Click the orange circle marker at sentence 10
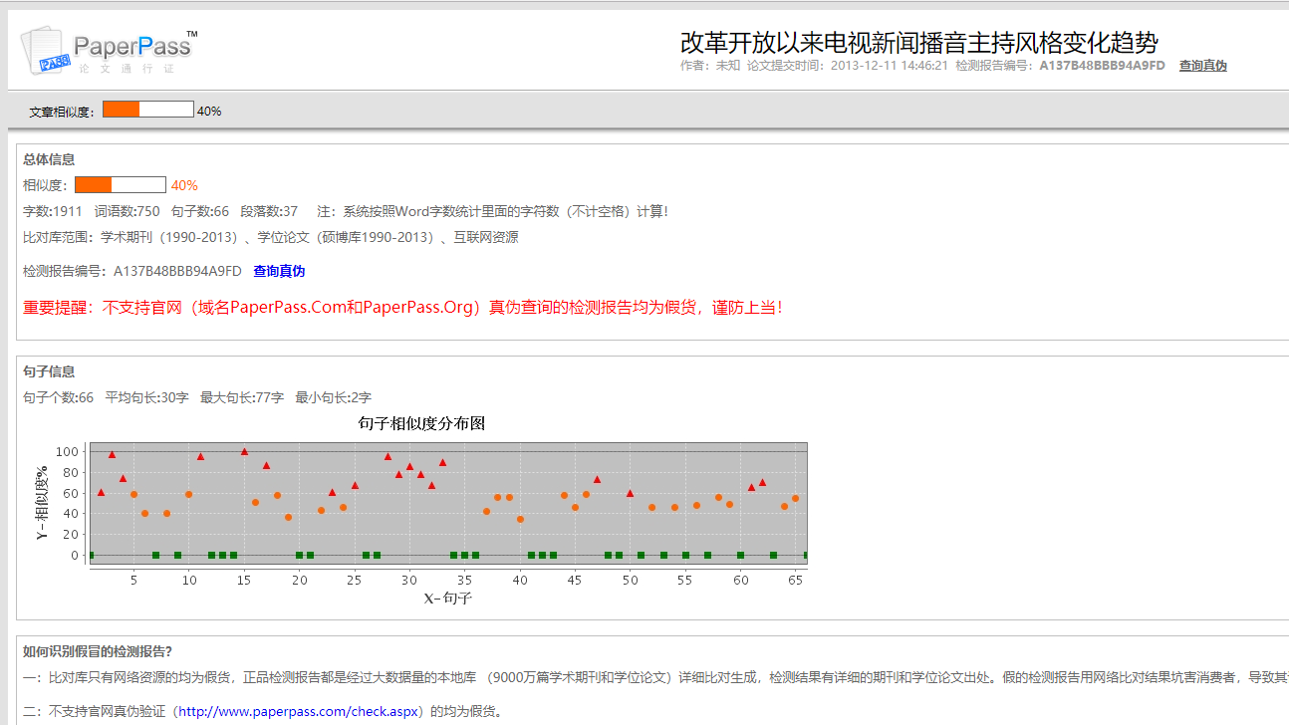The width and height of the screenshot is (1289, 725). coord(189,494)
